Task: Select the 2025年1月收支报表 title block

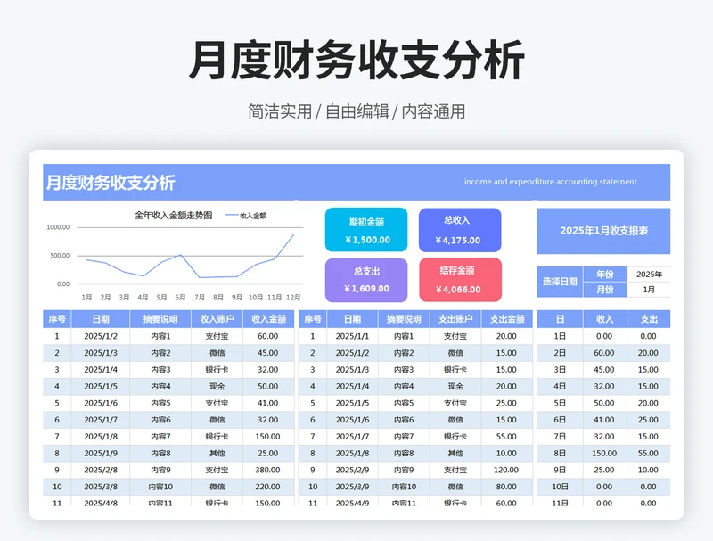Action: 603,231
